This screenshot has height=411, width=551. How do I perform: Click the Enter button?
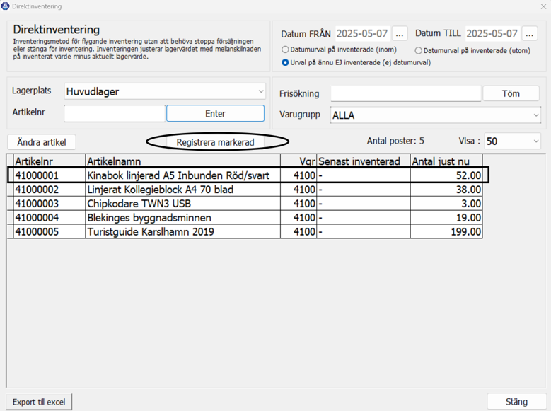216,114
